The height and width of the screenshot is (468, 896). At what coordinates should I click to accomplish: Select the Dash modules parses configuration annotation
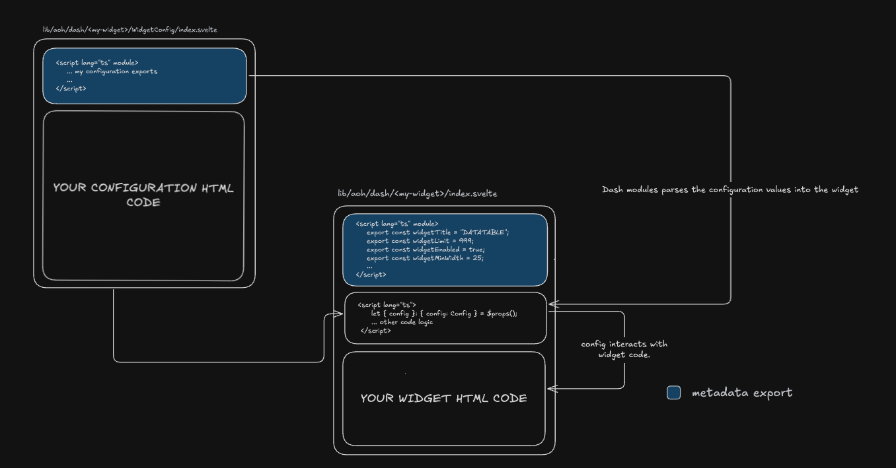(729, 189)
